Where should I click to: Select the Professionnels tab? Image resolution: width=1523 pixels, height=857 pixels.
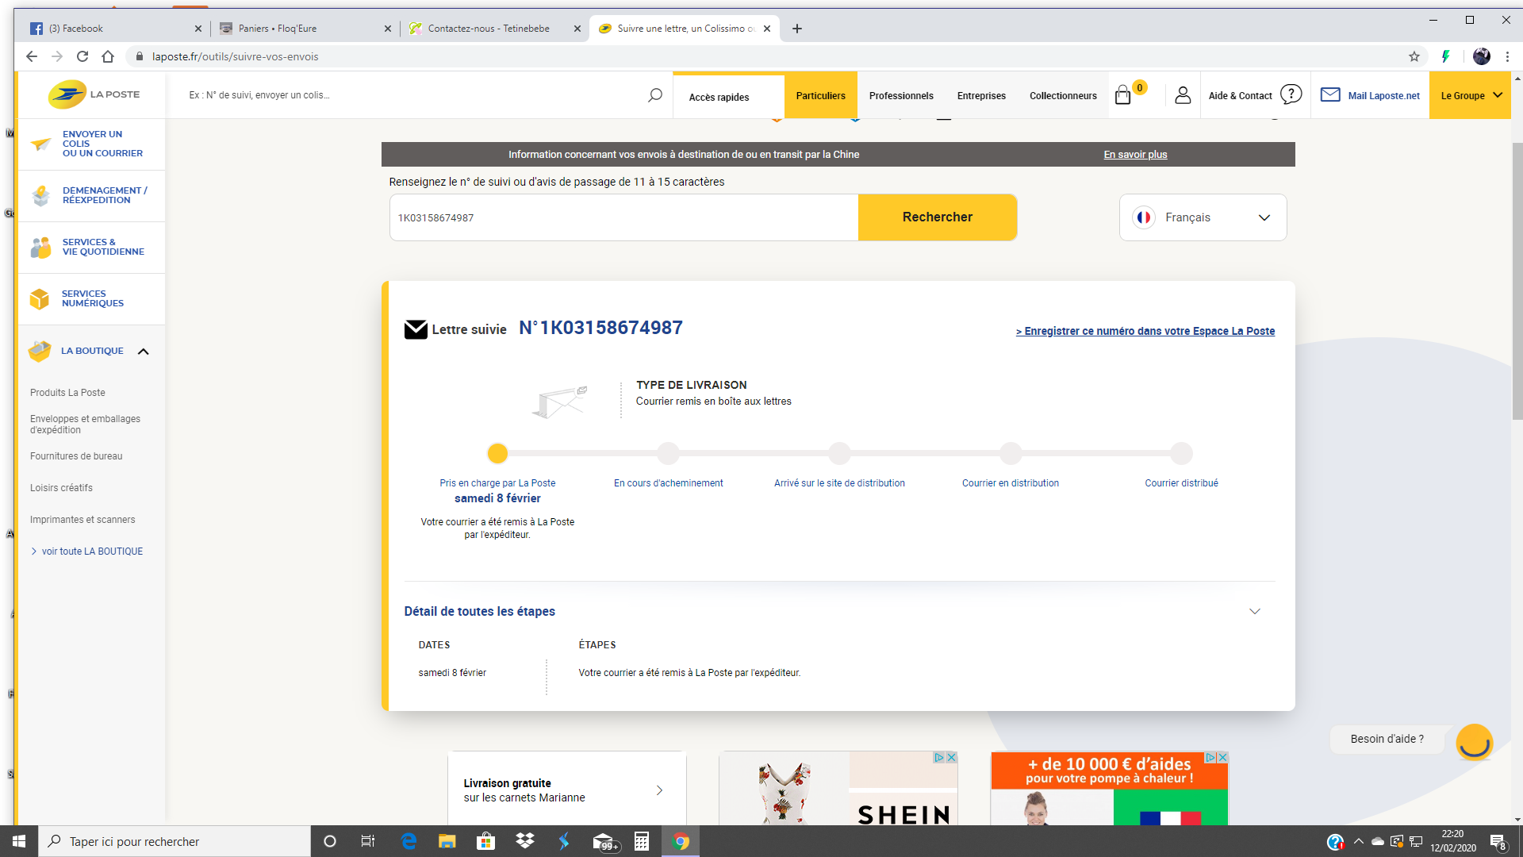point(900,96)
